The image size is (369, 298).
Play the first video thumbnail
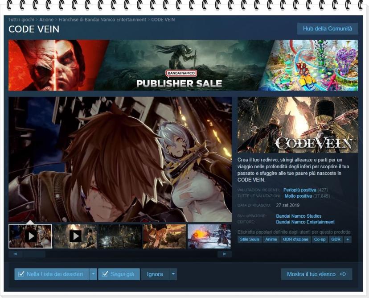click(30, 236)
